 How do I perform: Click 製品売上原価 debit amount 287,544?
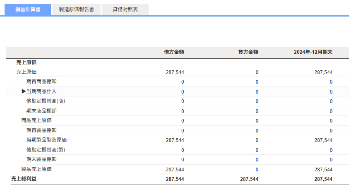tap(175, 170)
